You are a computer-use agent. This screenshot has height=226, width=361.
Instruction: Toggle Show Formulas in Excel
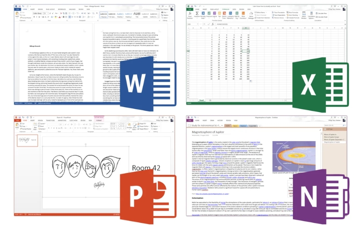[x=292, y=13]
